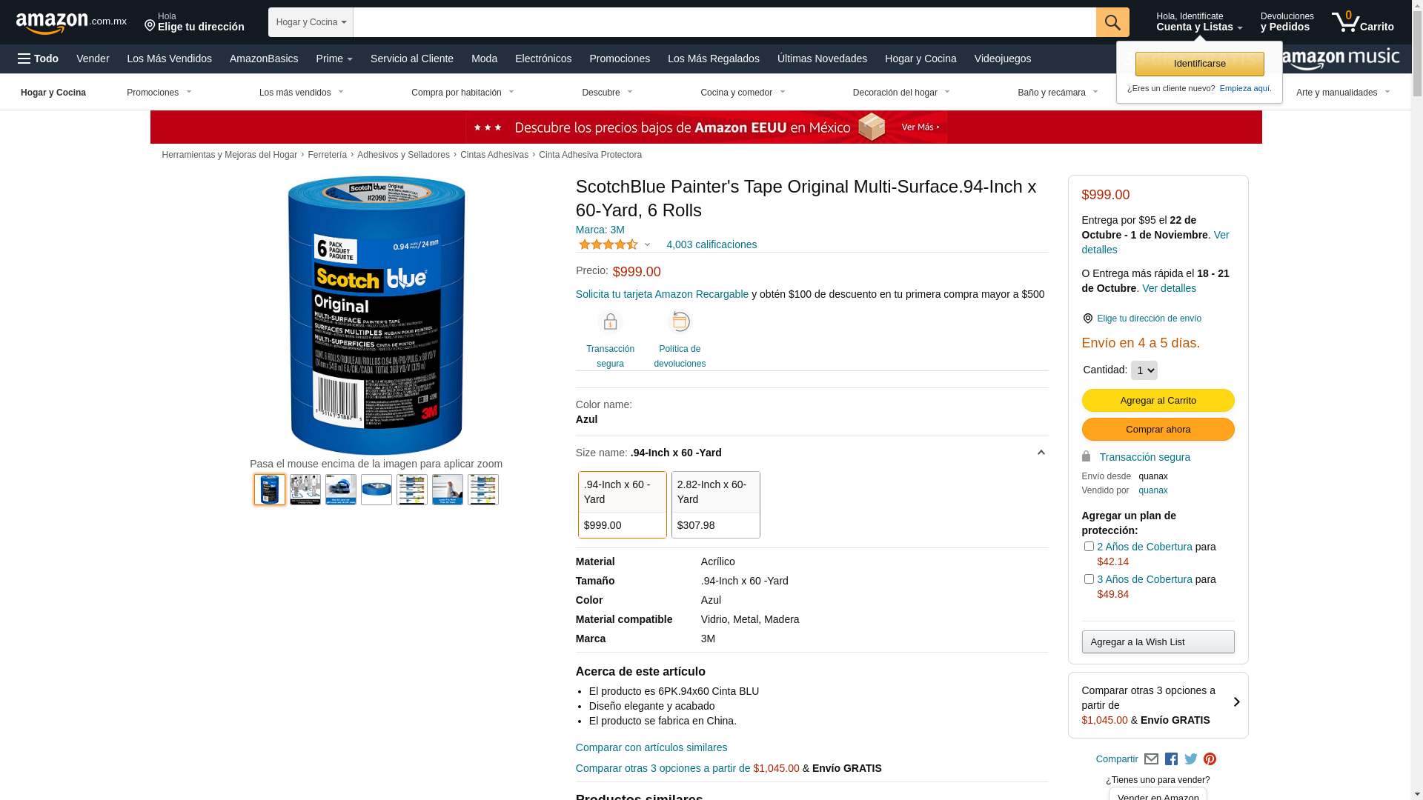Open the Cocina y comedor submenu
The image size is (1423, 800).
pos(743,93)
